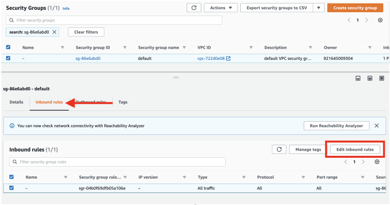Click Edit inbound rules button
The height and width of the screenshot is (205, 390).
click(x=355, y=149)
